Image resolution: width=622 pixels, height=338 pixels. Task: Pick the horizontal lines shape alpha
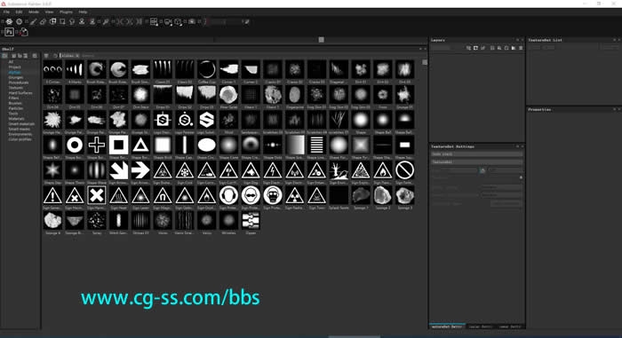point(316,145)
